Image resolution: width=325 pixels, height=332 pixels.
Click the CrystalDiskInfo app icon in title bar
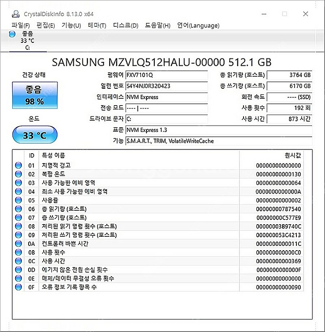click(x=16, y=13)
